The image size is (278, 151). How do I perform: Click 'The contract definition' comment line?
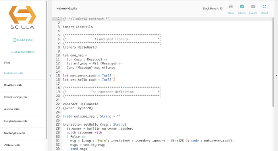pos(112,92)
